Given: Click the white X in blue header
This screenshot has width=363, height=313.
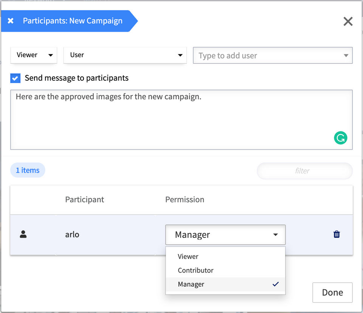Looking at the screenshot, I should 11,21.
